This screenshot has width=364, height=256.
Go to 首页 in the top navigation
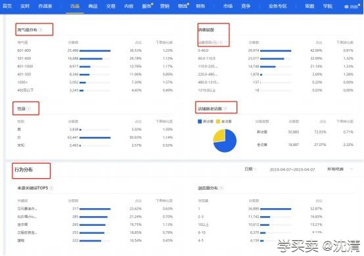(x=7, y=6)
